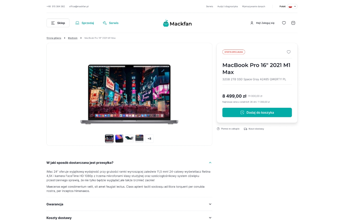Expand the Gwarancja section
Image resolution: width=344 pixels, height=222 pixels.
(129, 204)
